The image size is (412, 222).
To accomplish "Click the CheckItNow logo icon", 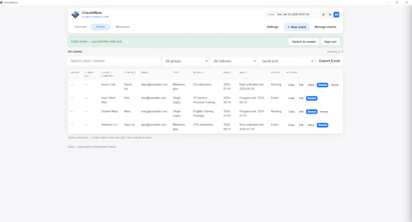I will (75, 14).
